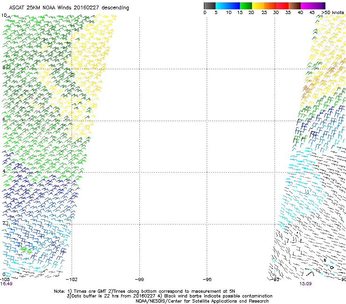
Task: Click the legend label '35'
Action: [288, 13]
